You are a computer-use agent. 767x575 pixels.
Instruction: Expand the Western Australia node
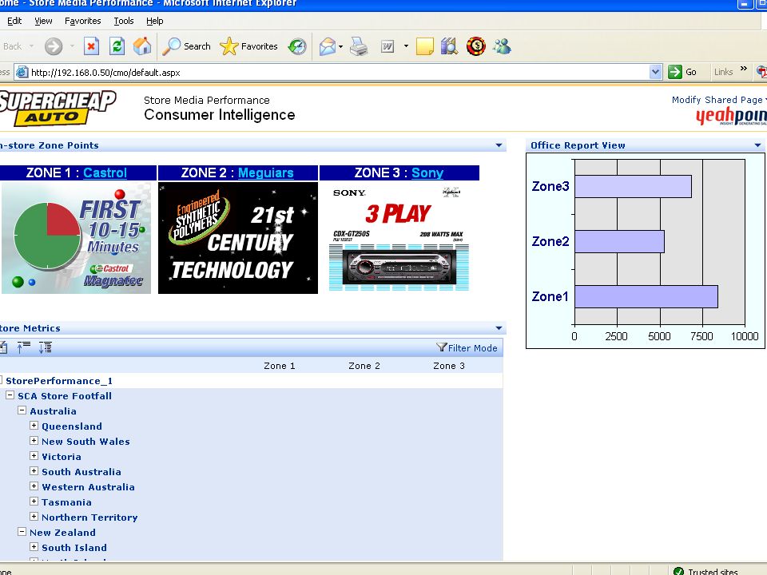click(34, 486)
